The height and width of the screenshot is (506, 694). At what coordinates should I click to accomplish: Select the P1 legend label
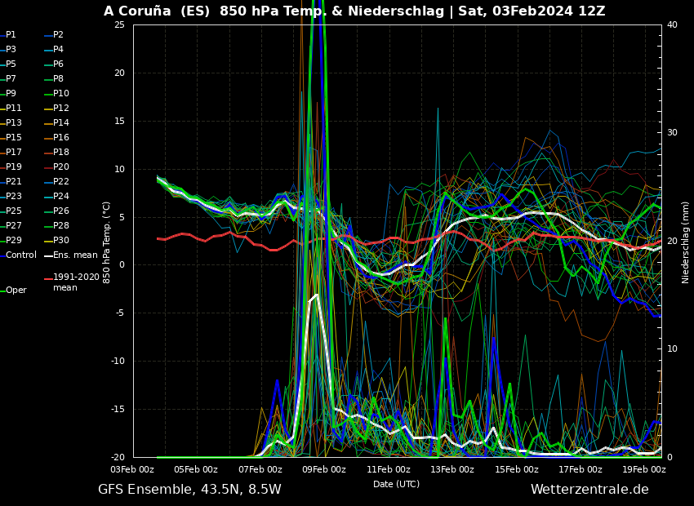(x=11, y=34)
